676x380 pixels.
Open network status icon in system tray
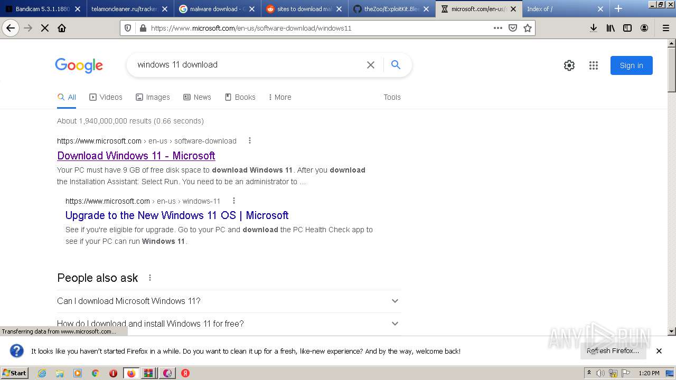pyautogui.click(x=613, y=373)
